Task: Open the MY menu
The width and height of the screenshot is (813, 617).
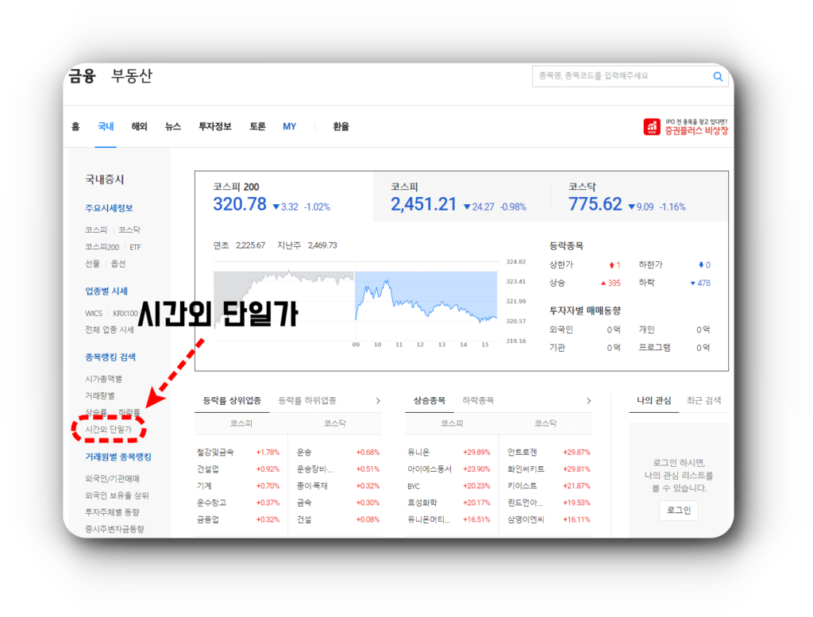Action: tap(289, 126)
